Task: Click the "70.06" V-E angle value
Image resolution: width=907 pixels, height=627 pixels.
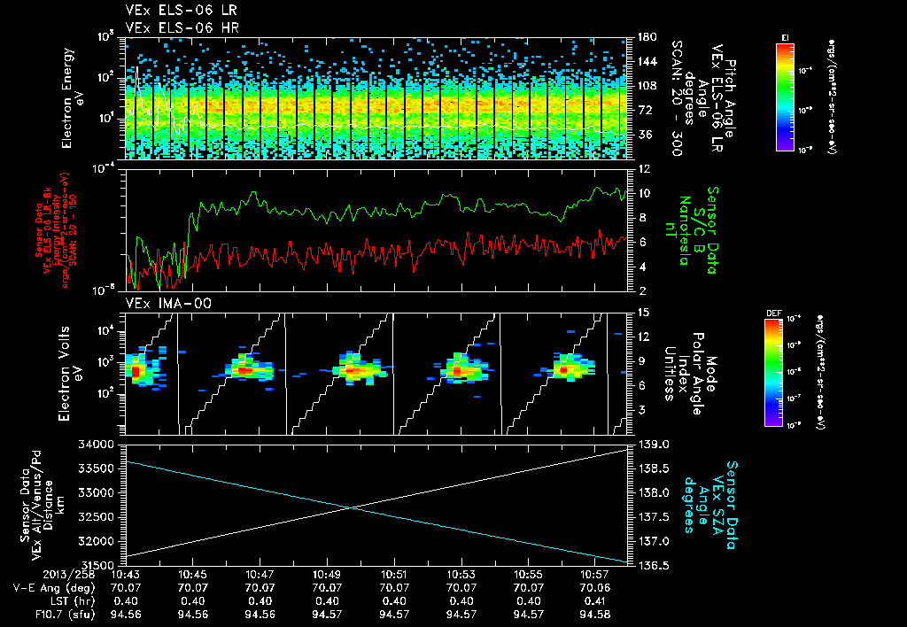Action: pyautogui.click(x=595, y=588)
